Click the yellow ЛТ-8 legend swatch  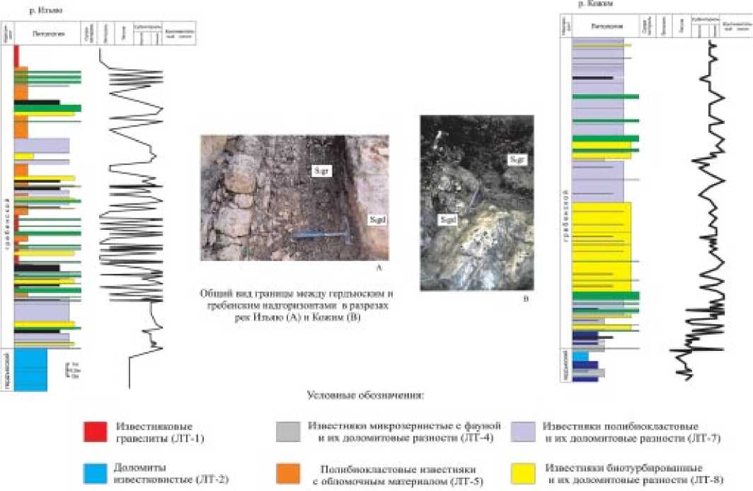523,474
